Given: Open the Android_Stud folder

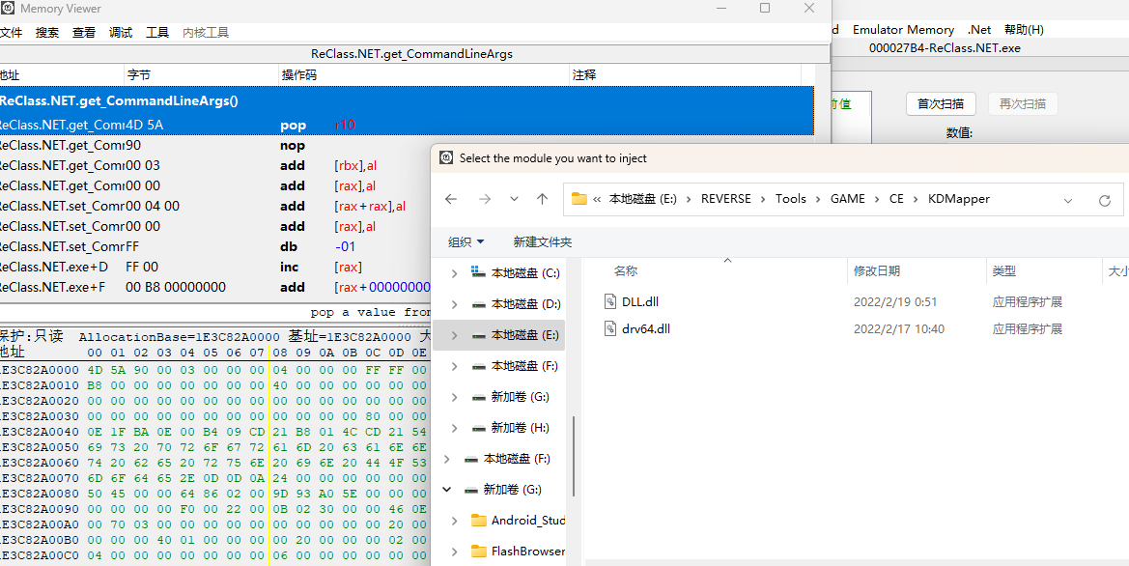Looking at the screenshot, I should pyautogui.click(x=527, y=521).
